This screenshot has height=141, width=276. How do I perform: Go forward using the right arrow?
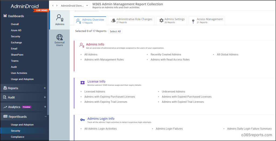tap(57, 6)
